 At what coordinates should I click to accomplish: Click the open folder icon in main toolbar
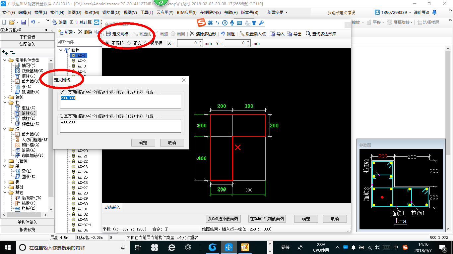click(12, 22)
